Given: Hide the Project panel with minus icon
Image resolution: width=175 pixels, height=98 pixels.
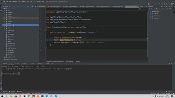Looking at the screenshot, I should pyautogui.click(x=38, y=7).
